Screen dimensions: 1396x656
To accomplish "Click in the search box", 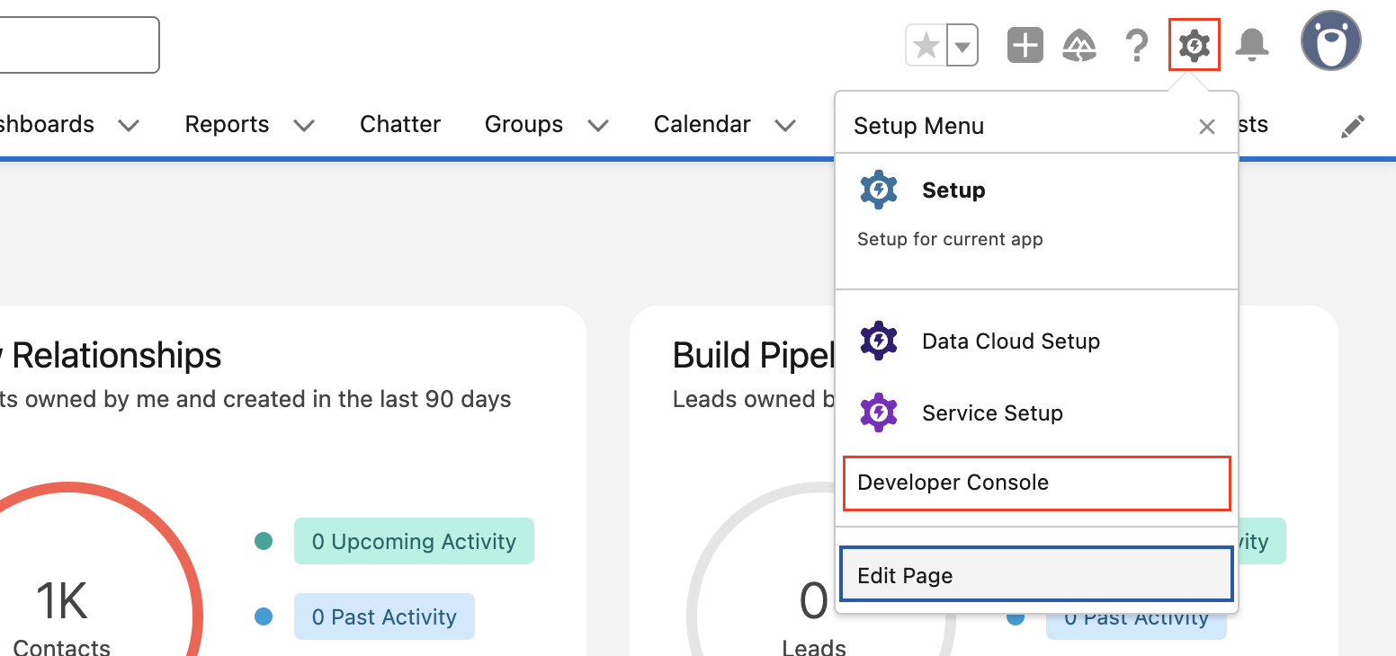I will tap(79, 45).
